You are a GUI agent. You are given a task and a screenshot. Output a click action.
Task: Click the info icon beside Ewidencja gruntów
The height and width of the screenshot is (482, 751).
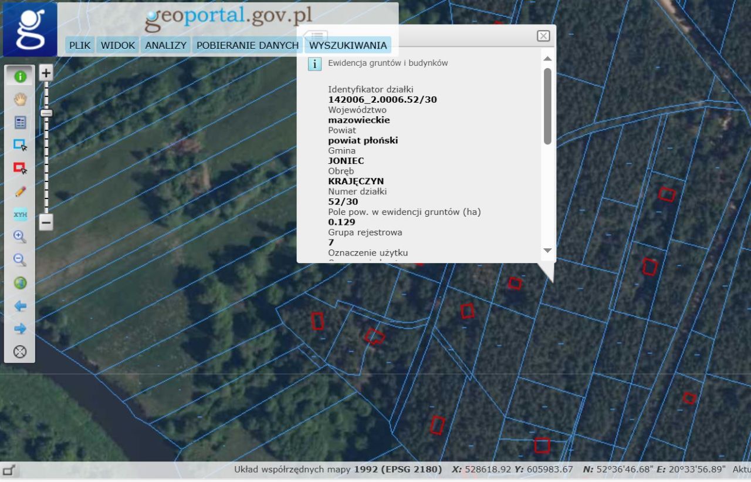(315, 64)
